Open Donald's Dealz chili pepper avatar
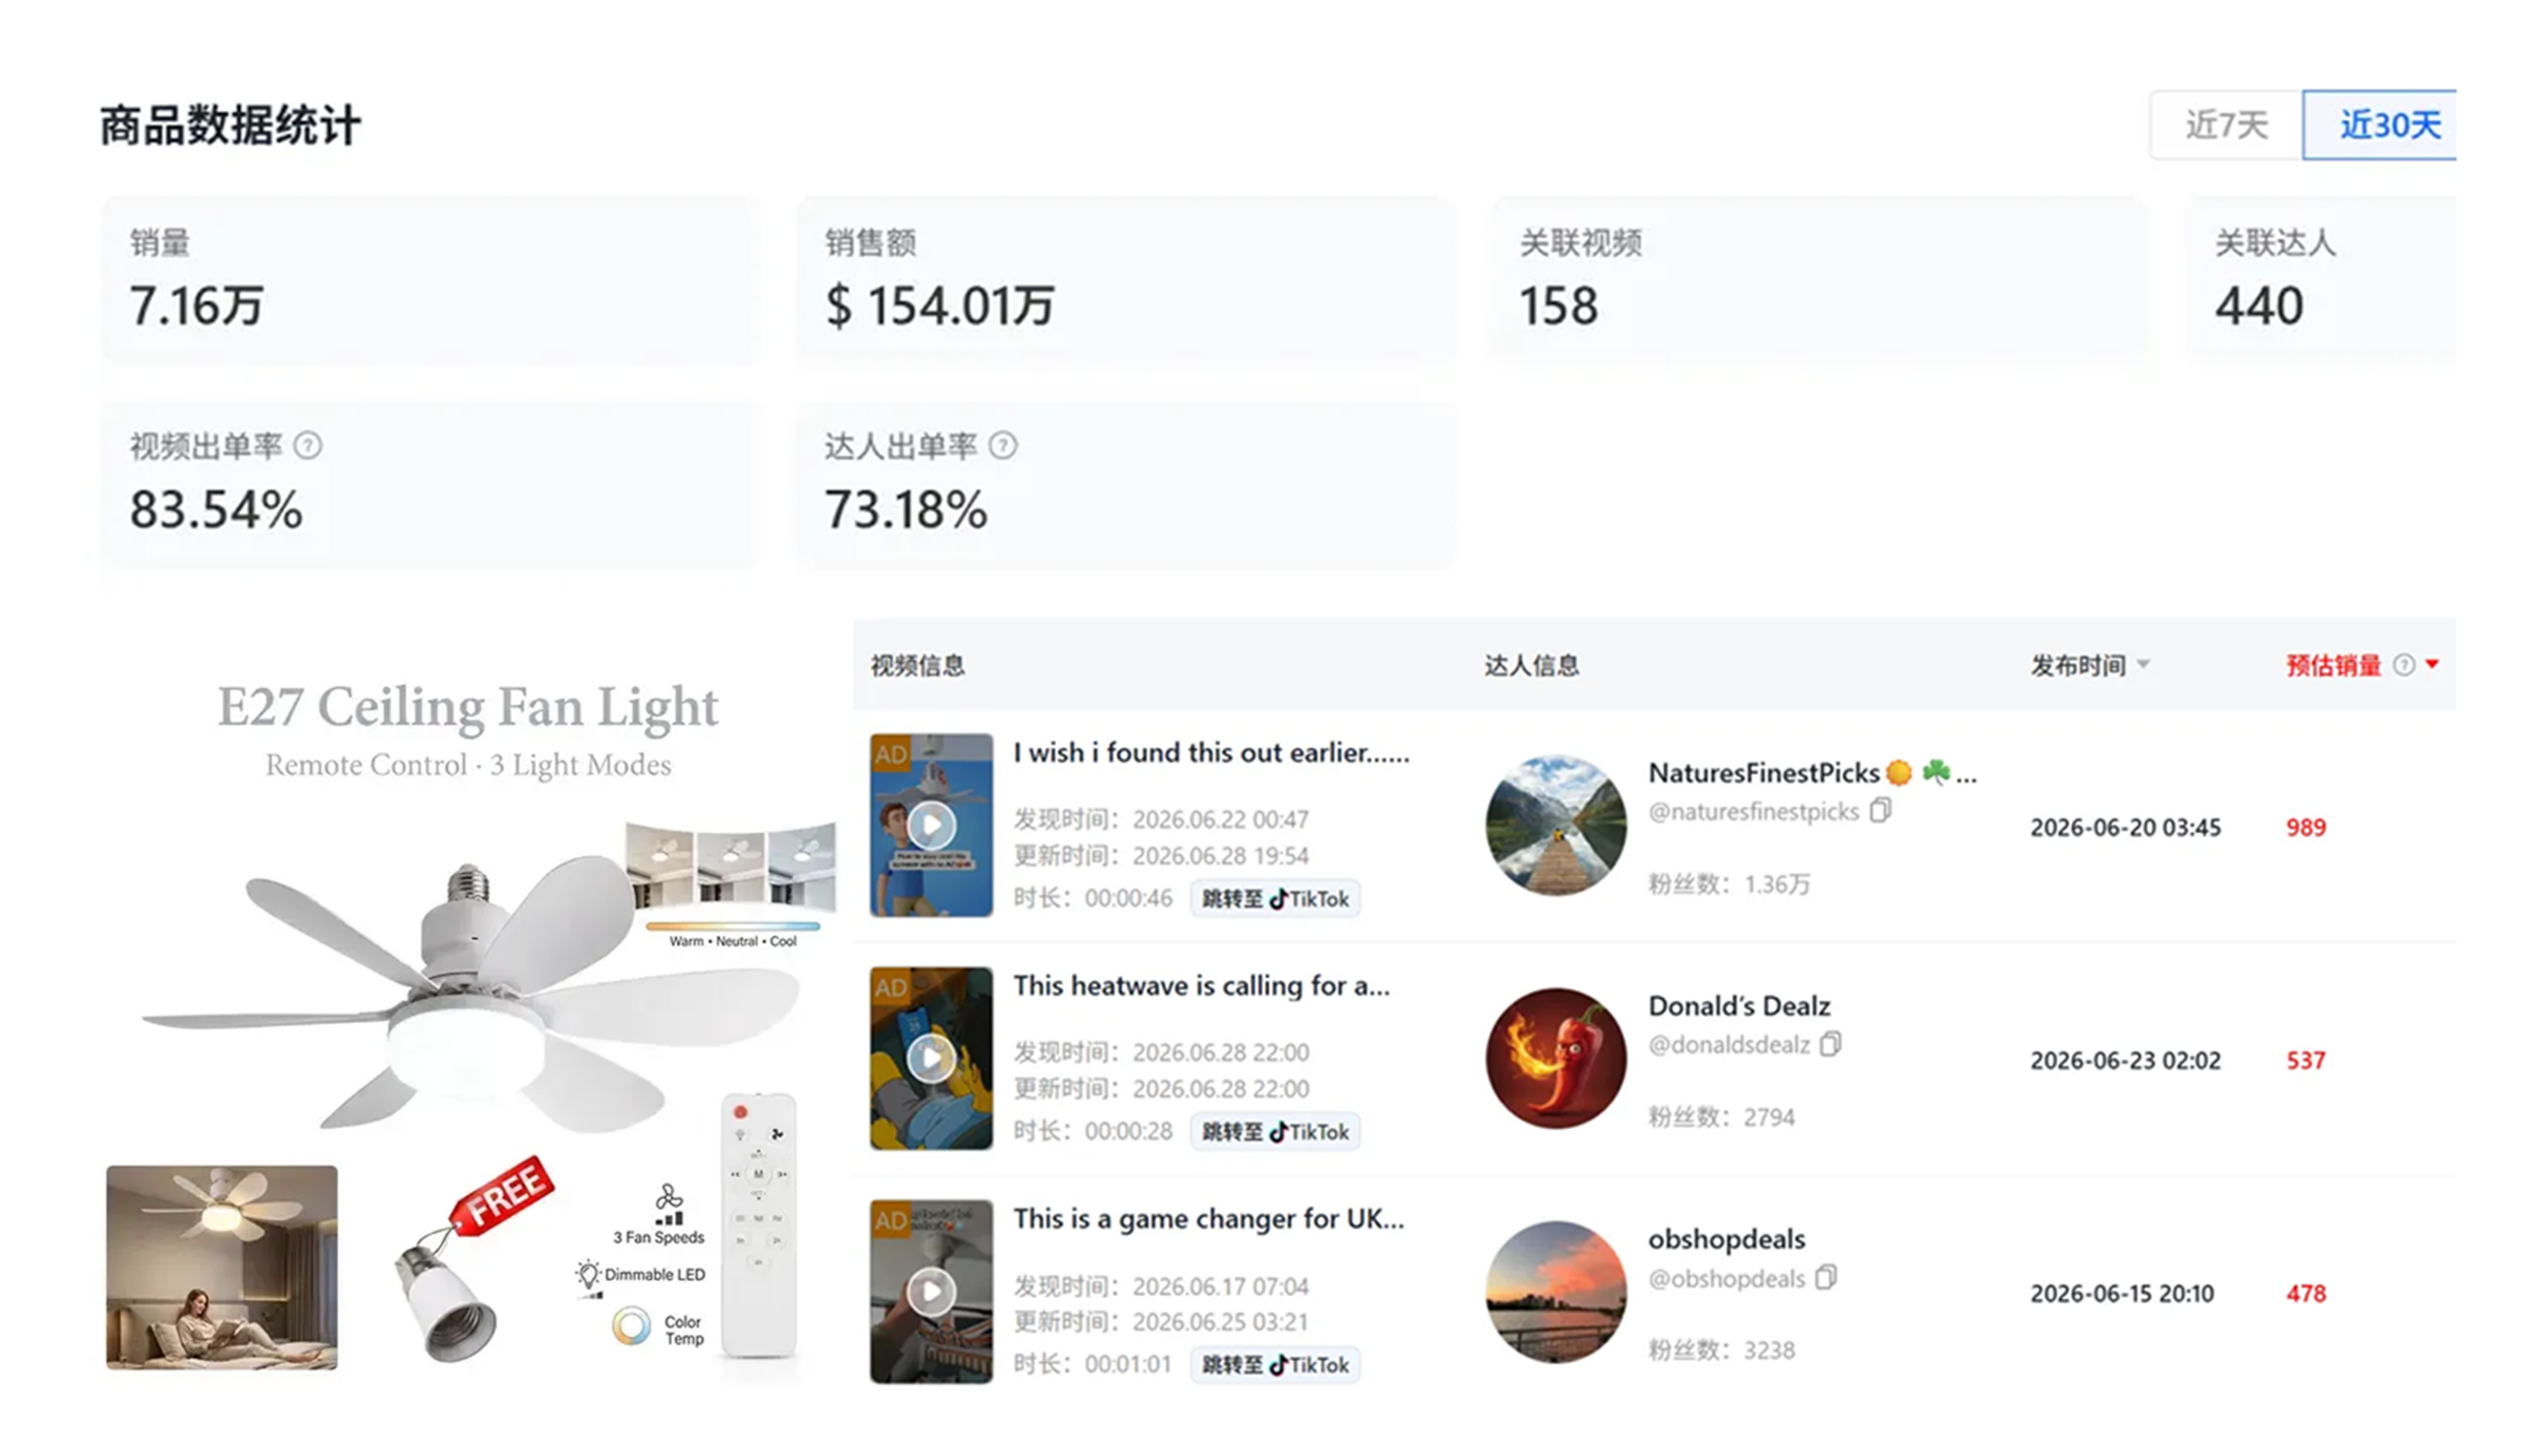The height and width of the screenshot is (1456, 2540). tap(1555, 1058)
